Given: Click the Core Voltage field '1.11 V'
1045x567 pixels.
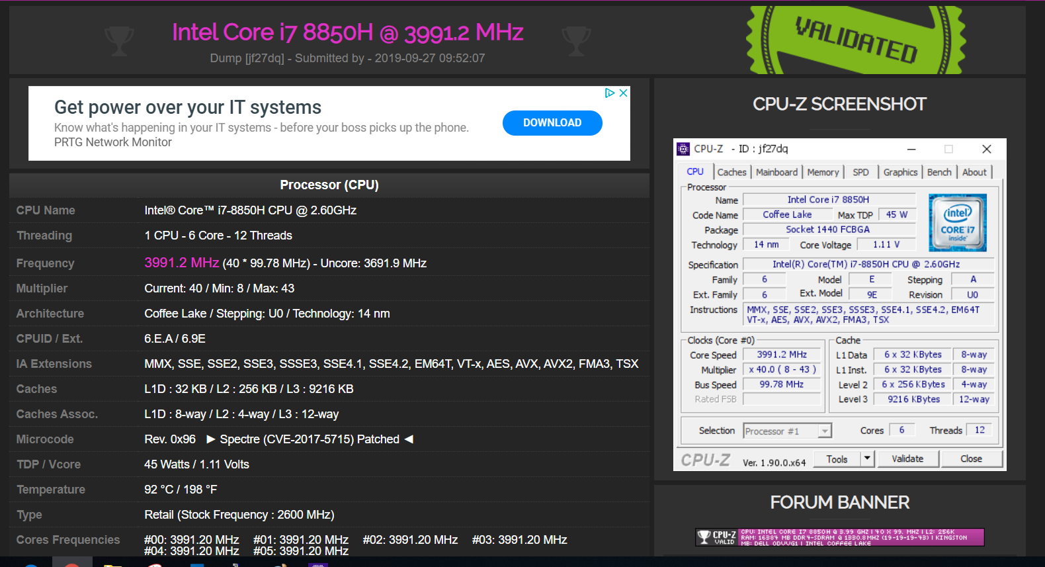Looking at the screenshot, I should tap(887, 245).
